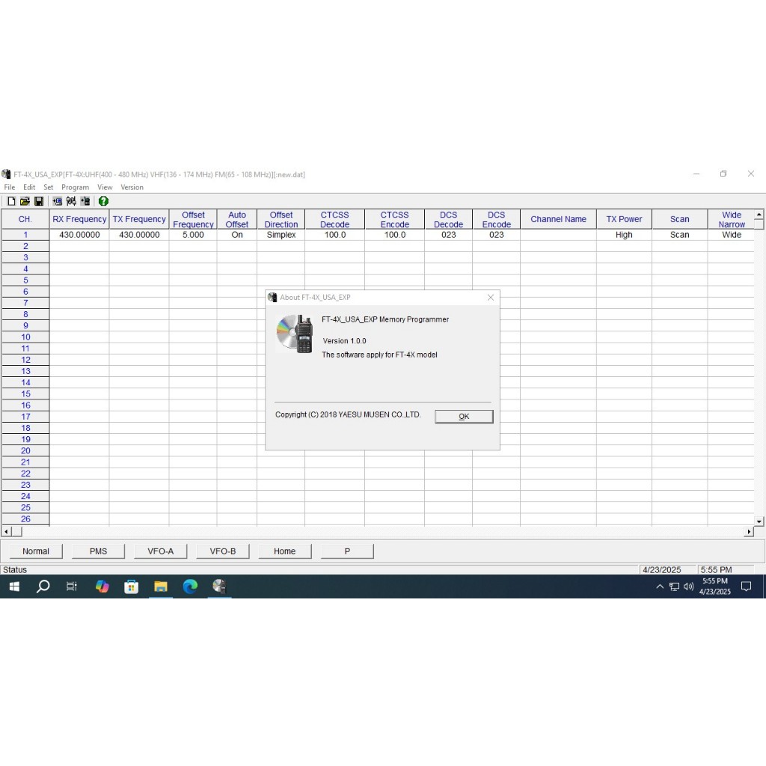
Task: Open File Explorer from the taskbar
Action: [161, 586]
